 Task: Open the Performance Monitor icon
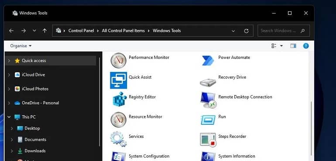[119, 61]
